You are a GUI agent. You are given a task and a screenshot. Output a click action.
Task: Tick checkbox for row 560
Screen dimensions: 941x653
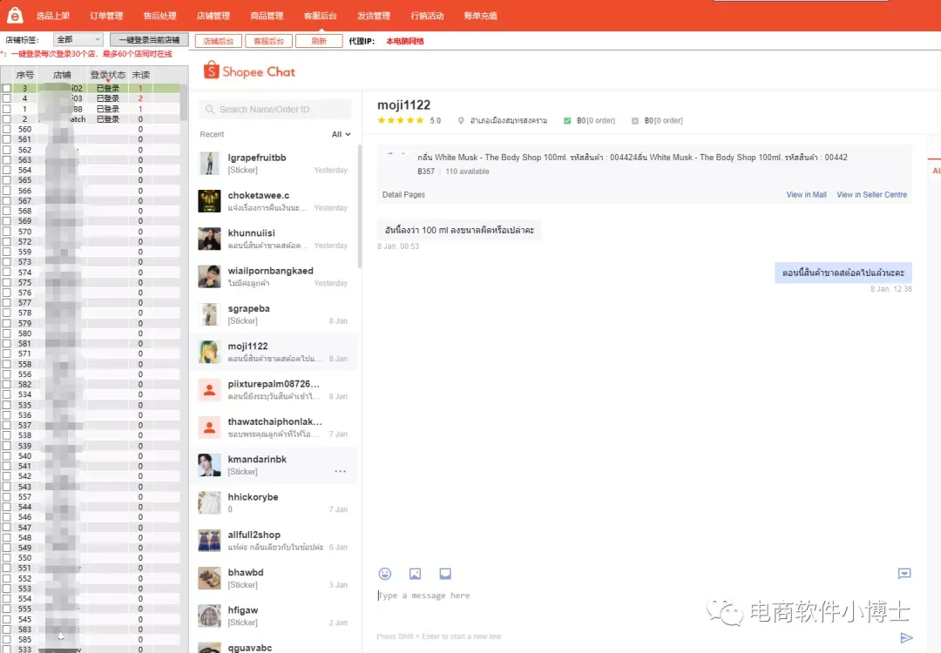coord(7,129)
